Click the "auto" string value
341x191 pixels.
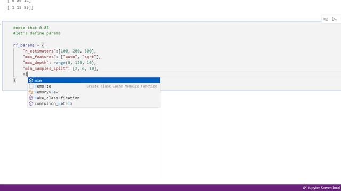(70, 57)
